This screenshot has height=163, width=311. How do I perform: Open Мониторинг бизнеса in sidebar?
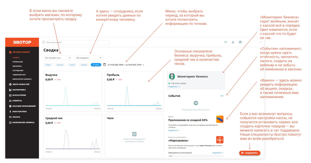pos(22,79)
